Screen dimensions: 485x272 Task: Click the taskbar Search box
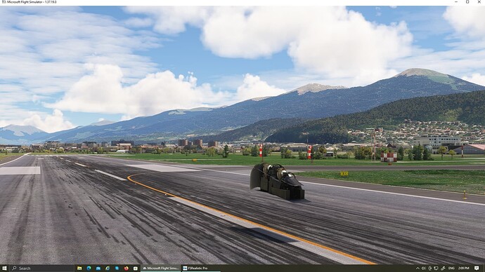coord(41,268)
